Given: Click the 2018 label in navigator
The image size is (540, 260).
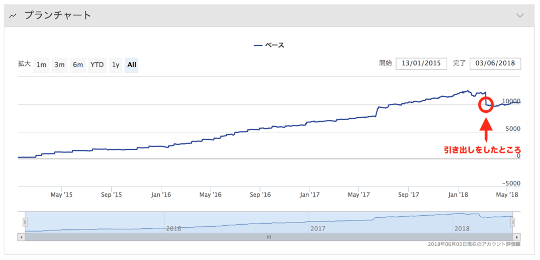Looking at the screenshot, I should tap(462, 229).
